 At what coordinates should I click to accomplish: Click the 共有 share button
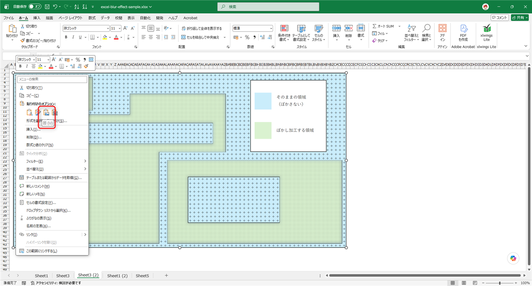[x=520, y=17]
